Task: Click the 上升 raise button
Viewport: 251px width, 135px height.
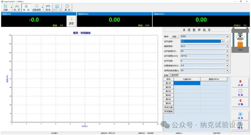Action: (x=240, y=83)
